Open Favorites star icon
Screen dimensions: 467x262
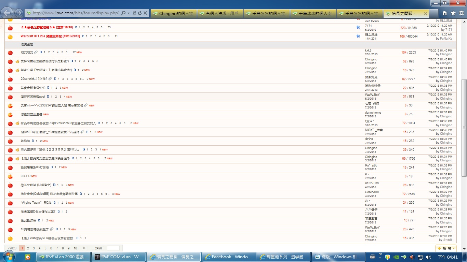[453, 13]
